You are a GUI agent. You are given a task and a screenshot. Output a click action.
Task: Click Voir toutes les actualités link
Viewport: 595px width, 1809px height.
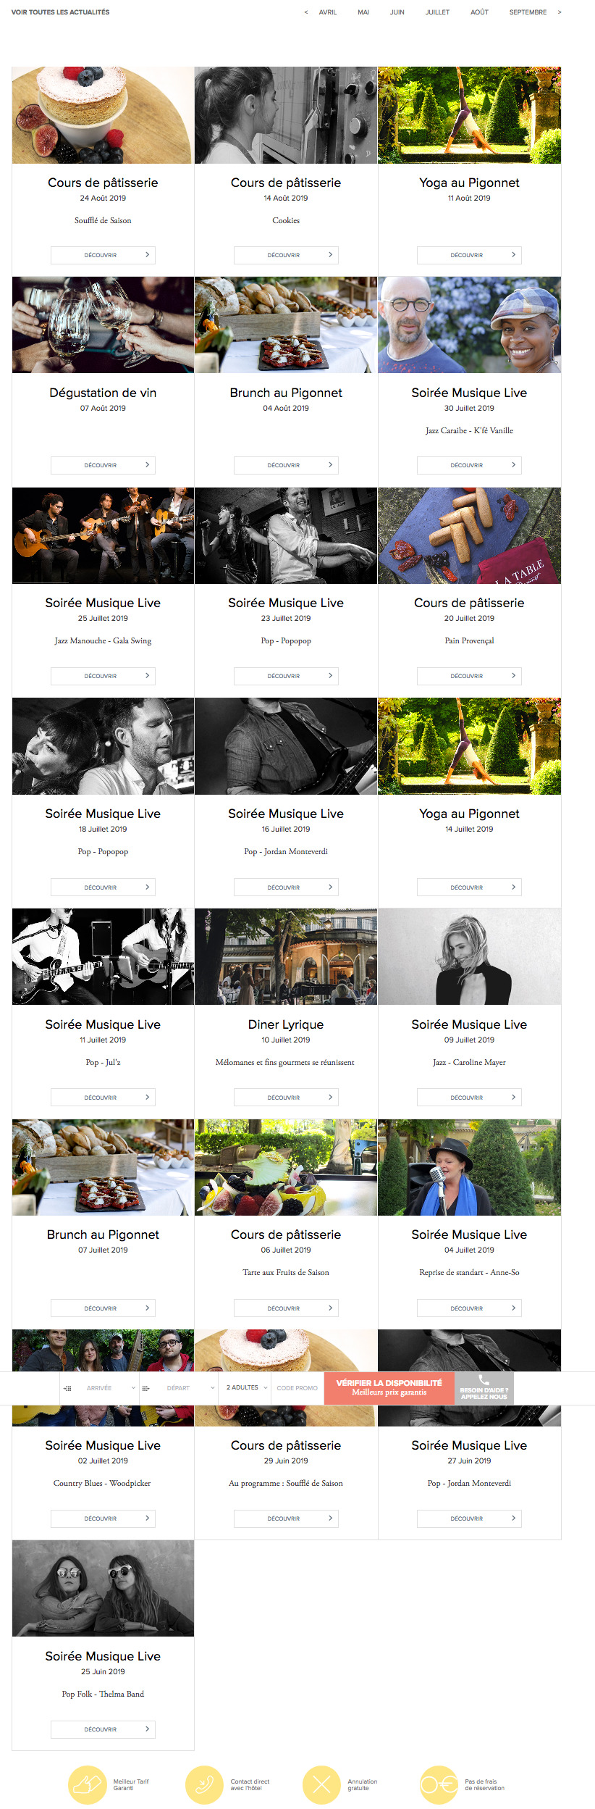pyautogui.click(x=60, y=12)
